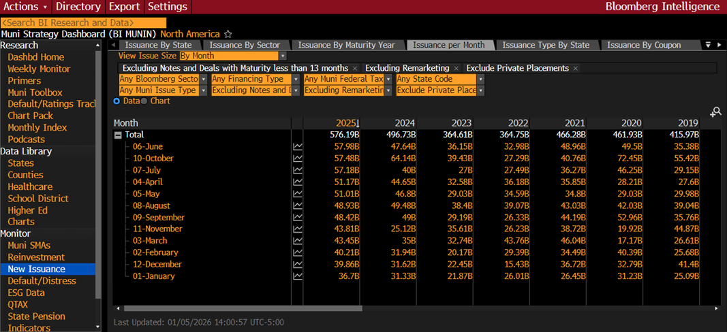Open the chart icon for 10-October row
This screenshot has height=332, width=727.
coord(297,159)
